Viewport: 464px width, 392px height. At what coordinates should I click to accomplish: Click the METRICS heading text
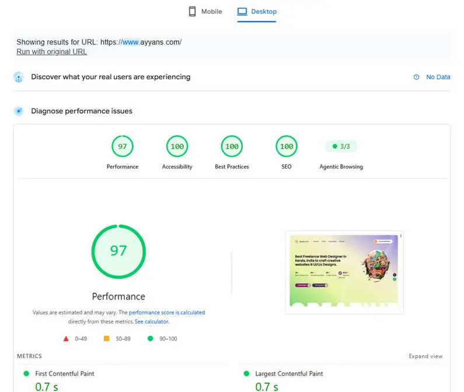click(29, 356)
